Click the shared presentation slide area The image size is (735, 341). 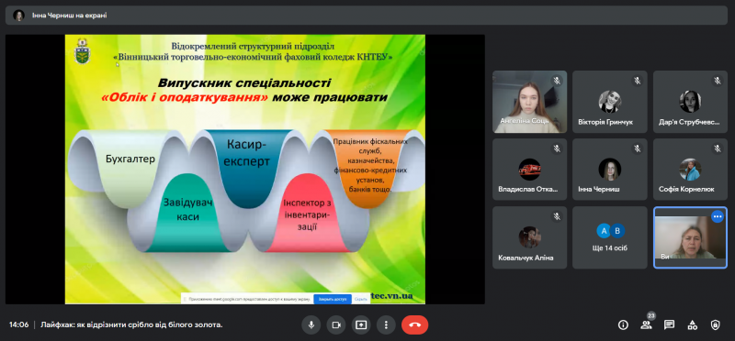pyautogui.click(x=245, y=169)
